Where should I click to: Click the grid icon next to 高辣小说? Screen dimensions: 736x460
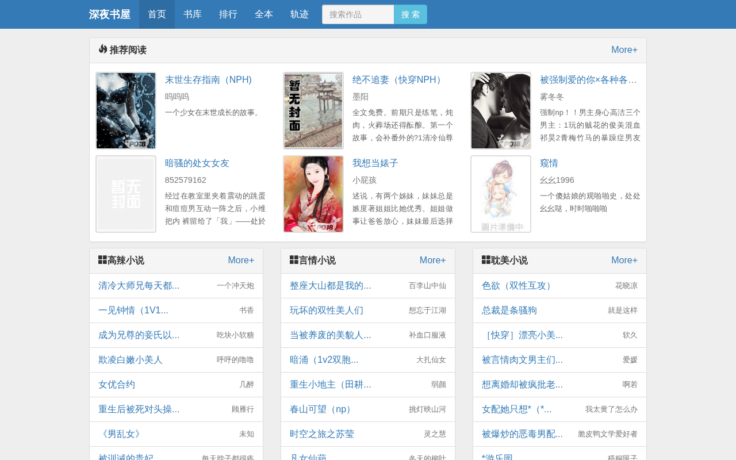(102, 260)
